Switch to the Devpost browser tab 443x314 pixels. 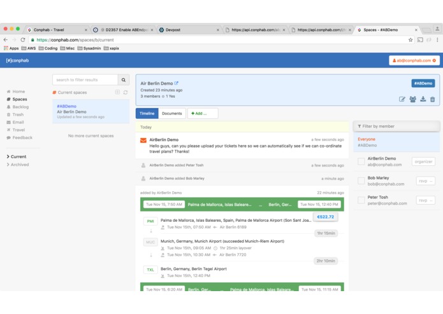pyautogui.click(x=189, y=30)
